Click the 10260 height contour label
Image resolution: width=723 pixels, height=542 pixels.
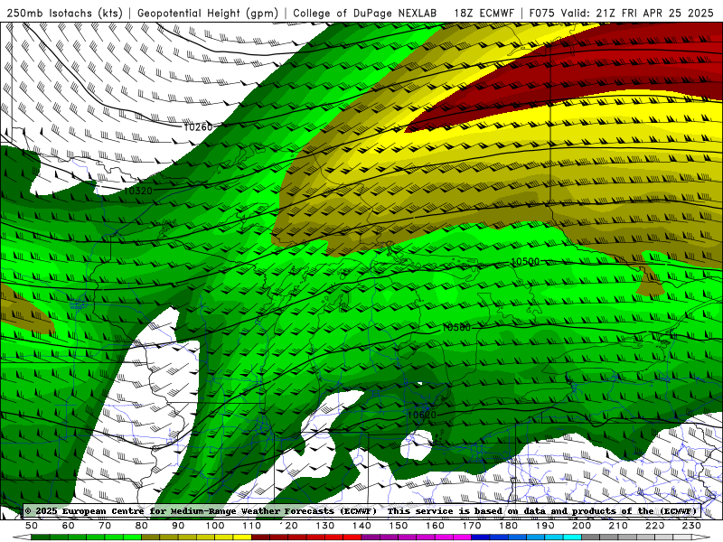click(198, 126)
